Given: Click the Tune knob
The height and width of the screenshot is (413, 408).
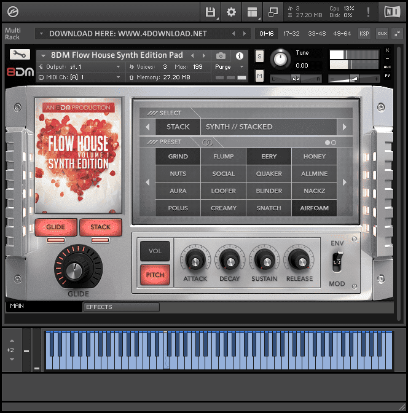Looking at the screenshot, I should pos(280,59).
